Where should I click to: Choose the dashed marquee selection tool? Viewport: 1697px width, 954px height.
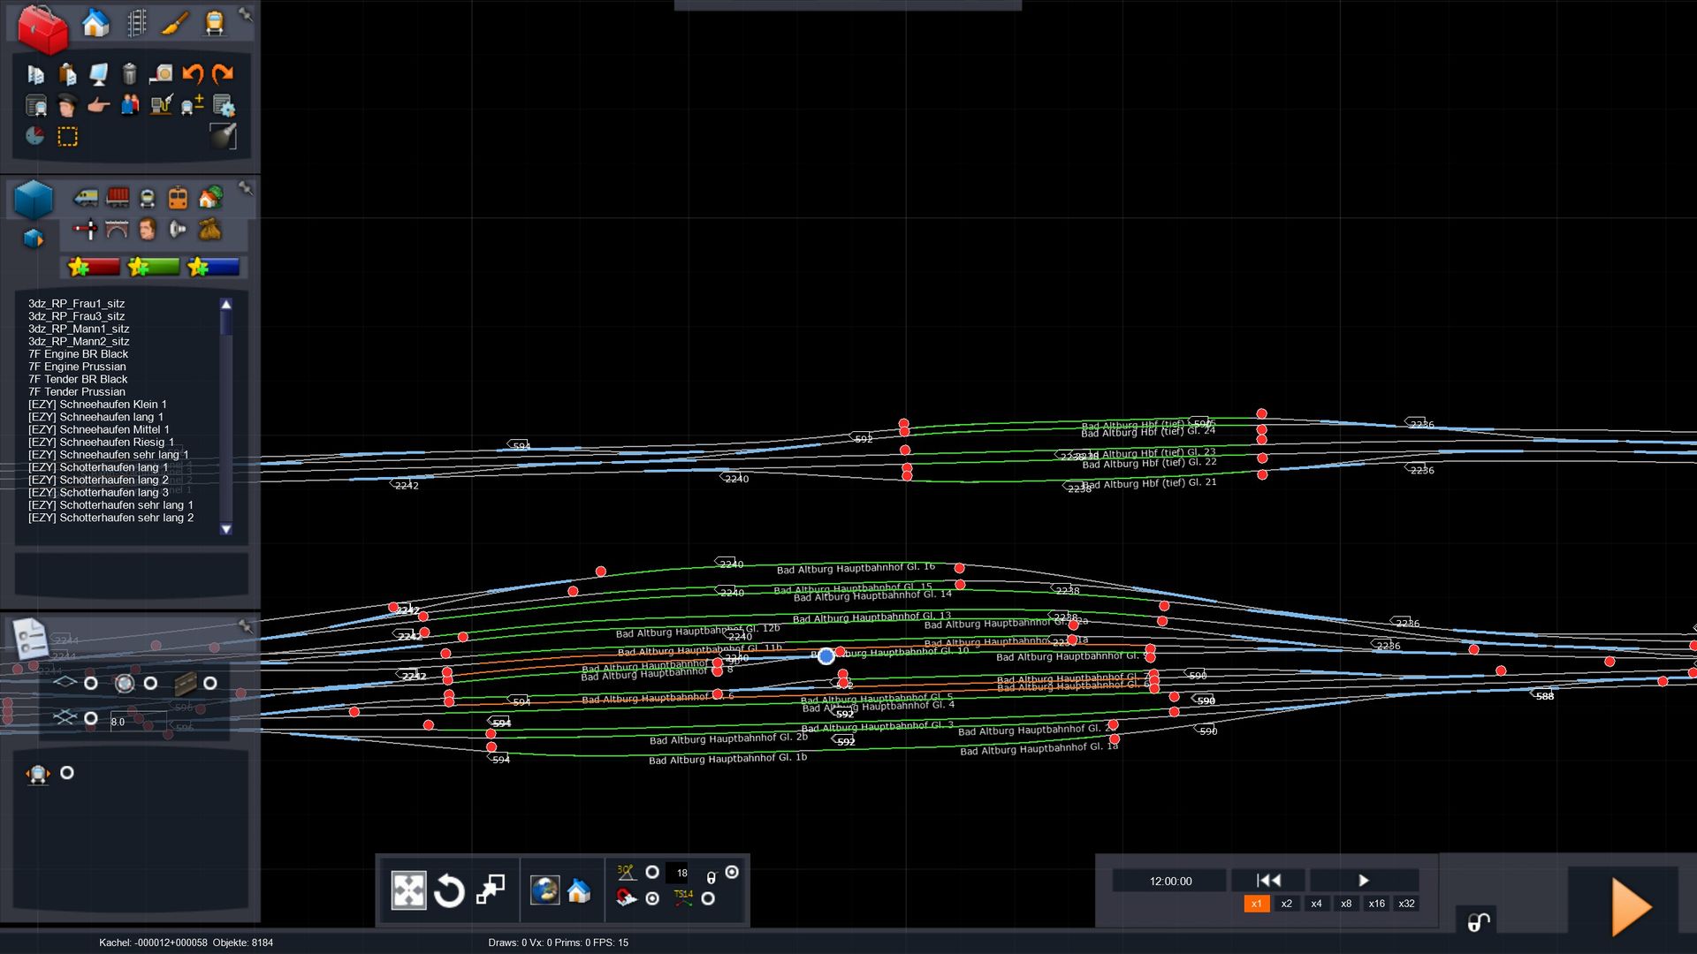coord(67,137)
